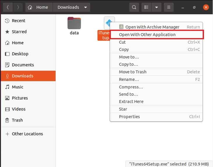The width and height of the screenshot is (213, 167).
Task: Expand the Downloads path dropdown arrow
Action: 86,7
